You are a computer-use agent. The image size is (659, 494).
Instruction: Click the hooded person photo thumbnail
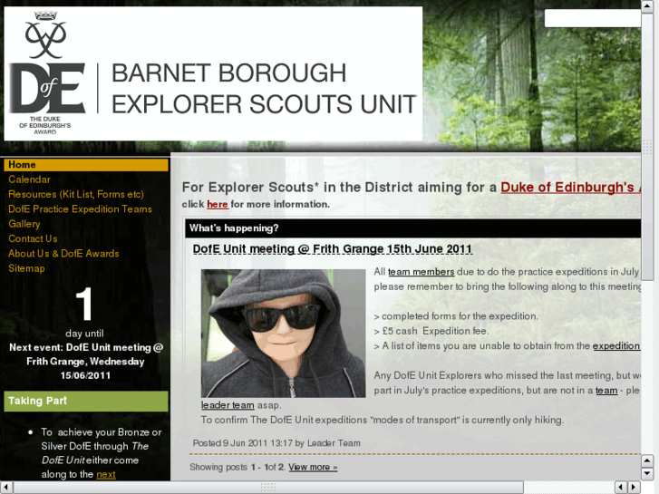[283, 334]
